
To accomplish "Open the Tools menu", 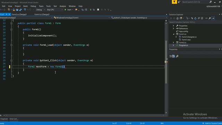I will coord(49,6).
